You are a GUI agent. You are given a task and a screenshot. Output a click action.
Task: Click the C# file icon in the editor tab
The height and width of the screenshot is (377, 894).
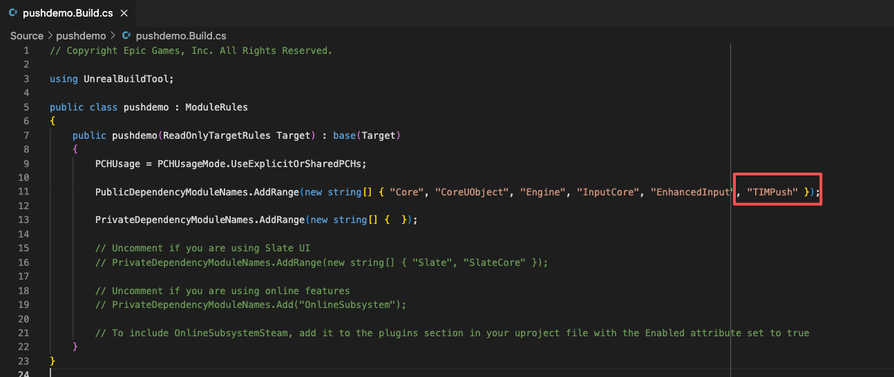coord(13,13)
